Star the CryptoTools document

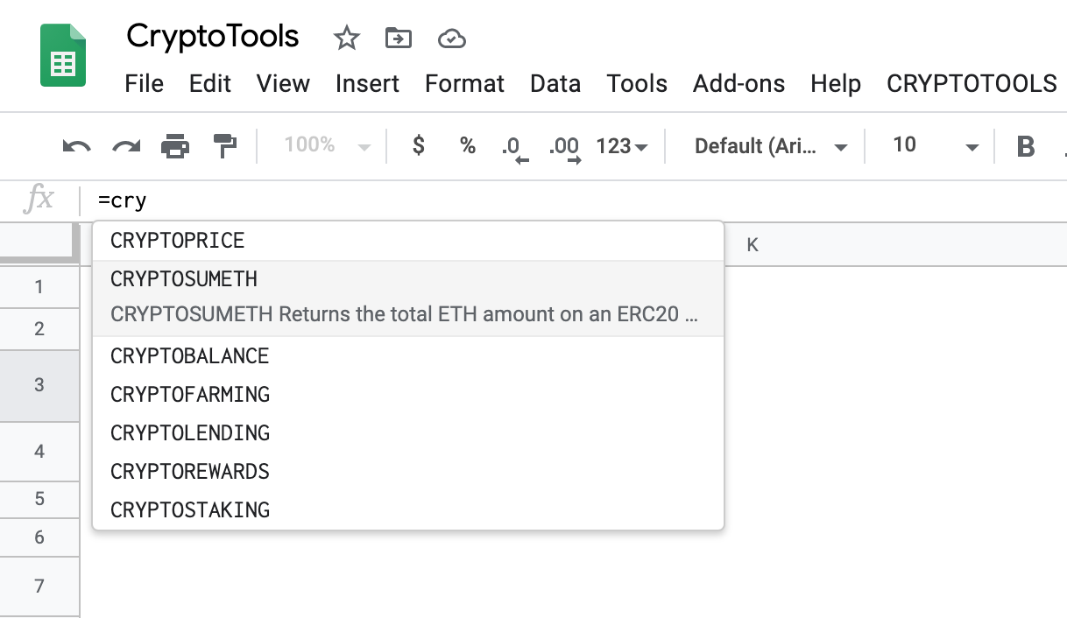click(347, 38)
